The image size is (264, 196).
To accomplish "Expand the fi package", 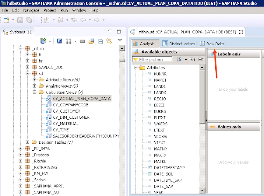I will click(x=28, y=55).
